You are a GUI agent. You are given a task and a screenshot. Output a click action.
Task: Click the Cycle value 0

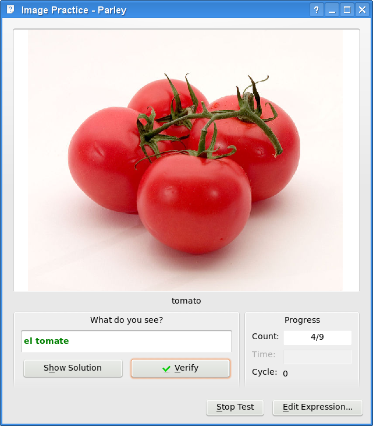pos(285,374)
